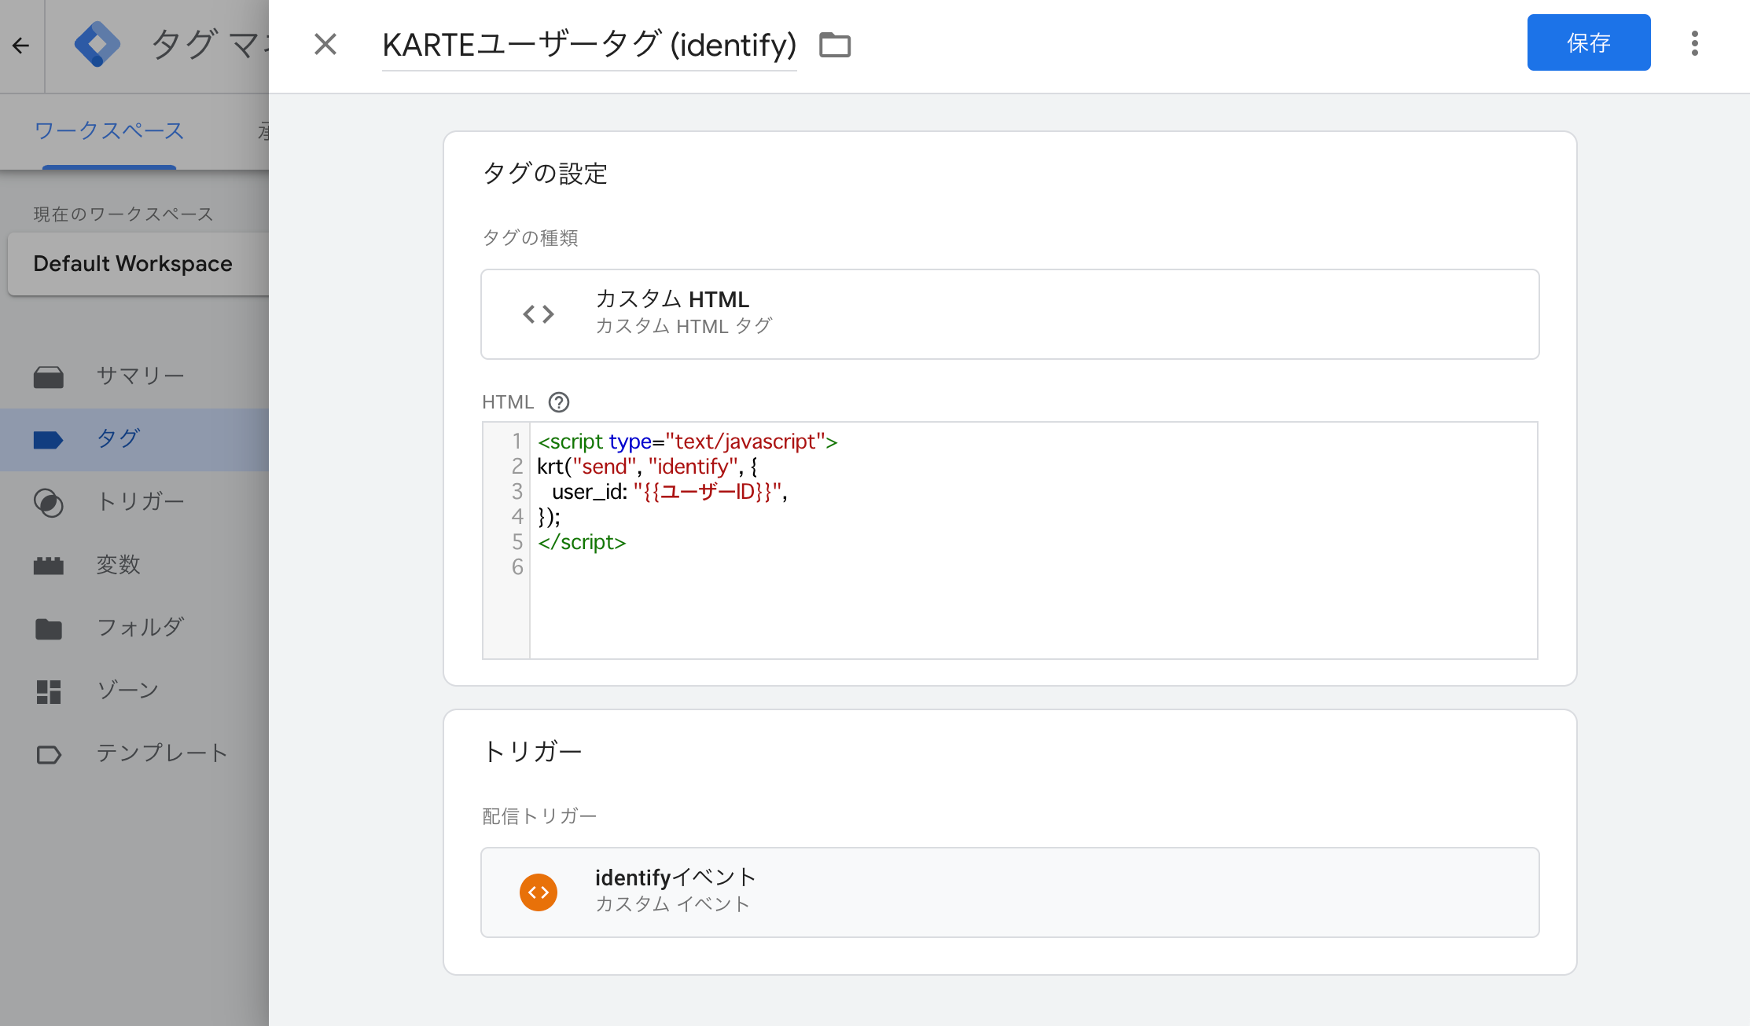Open ゾーン in the sidebar
The height and width of the screenshot is (1026, 1750).
pyautogui.click(x=134, y=691)
